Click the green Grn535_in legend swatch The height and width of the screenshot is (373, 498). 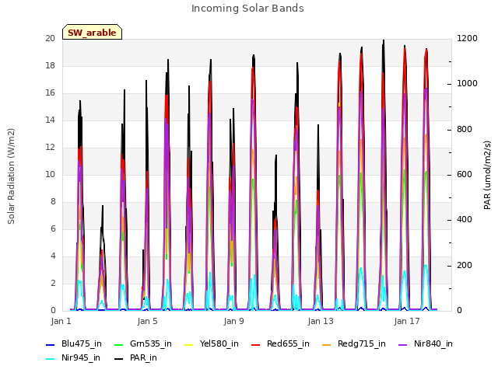pos(119,345)
